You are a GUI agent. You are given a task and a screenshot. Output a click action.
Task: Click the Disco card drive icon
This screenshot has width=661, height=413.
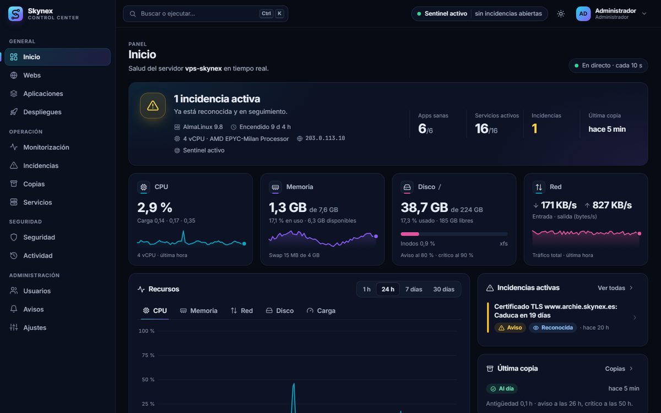click(407, 187)
